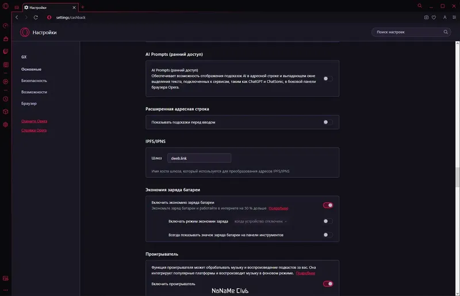Open GX Control speedometer icon
The height and width of the screenshot is (296, 460).
point(6,25)
